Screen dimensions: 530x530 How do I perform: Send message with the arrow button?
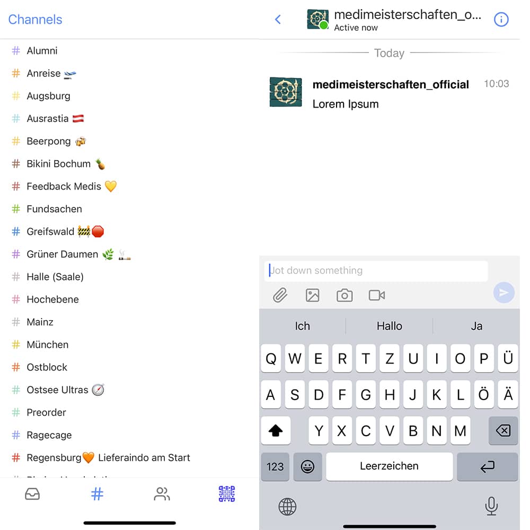click(x=503, y=293)
